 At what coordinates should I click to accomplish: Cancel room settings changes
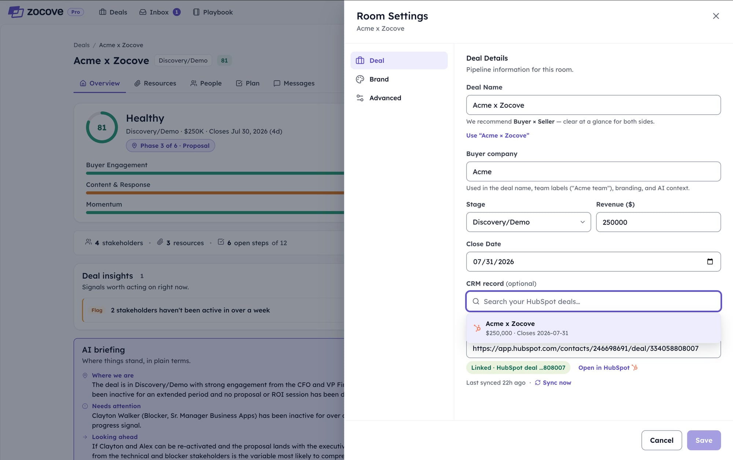point(662,440)
